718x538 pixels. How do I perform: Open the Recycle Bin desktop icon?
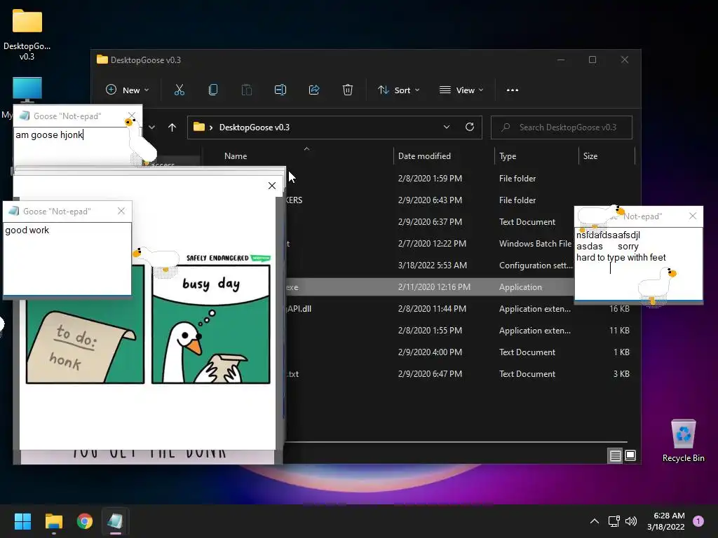683,441
